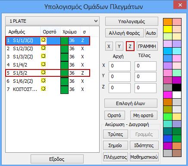Toggle visibility sun icon for S1/3/2(2)

coord(43,56)
